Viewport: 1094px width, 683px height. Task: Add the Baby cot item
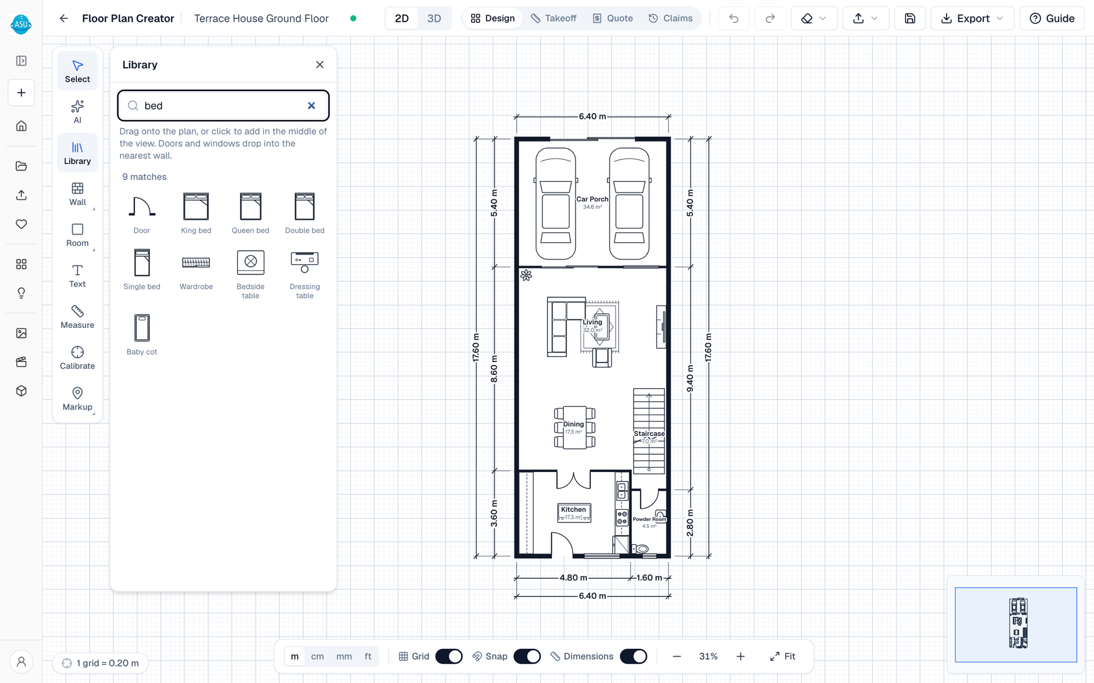point(142,335)
